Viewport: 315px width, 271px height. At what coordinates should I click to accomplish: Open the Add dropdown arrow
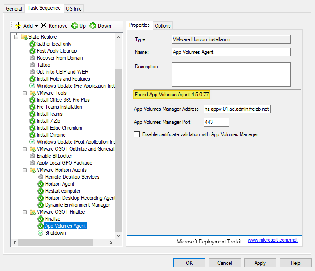click(x=37, y=26)
